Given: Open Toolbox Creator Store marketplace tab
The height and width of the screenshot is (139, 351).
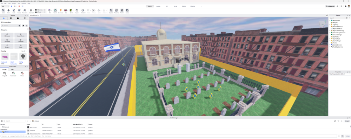Looking at the screenshot, I should point(4,18).
